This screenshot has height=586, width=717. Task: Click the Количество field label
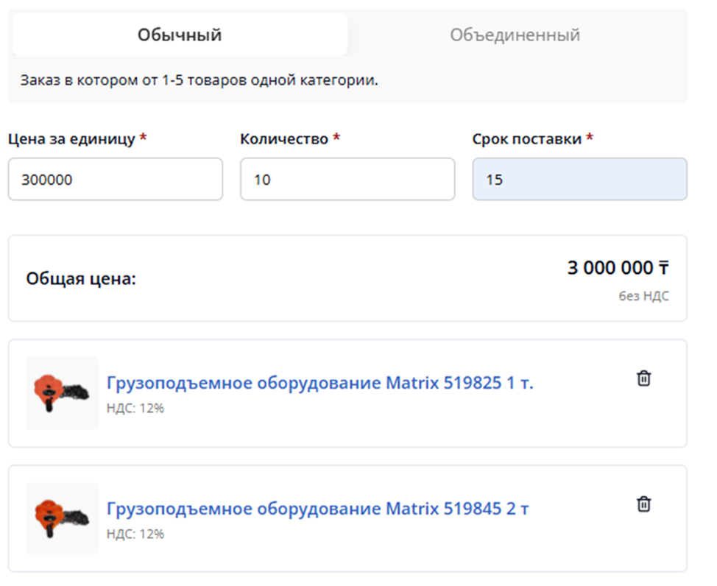pyautogui.click(x=284, y=139)
